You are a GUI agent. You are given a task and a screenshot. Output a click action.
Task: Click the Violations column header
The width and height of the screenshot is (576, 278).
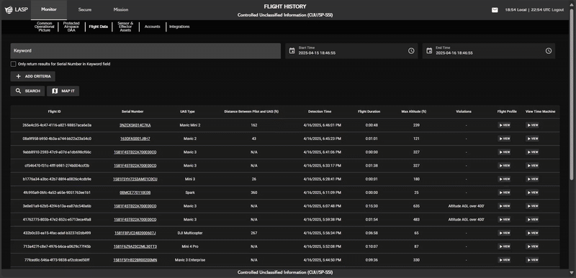click(464, 112)
